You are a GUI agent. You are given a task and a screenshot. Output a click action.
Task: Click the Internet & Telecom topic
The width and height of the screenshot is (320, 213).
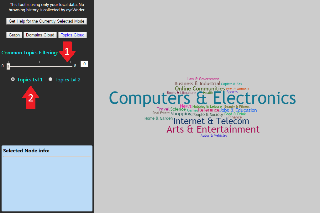(x=211, y=121)
